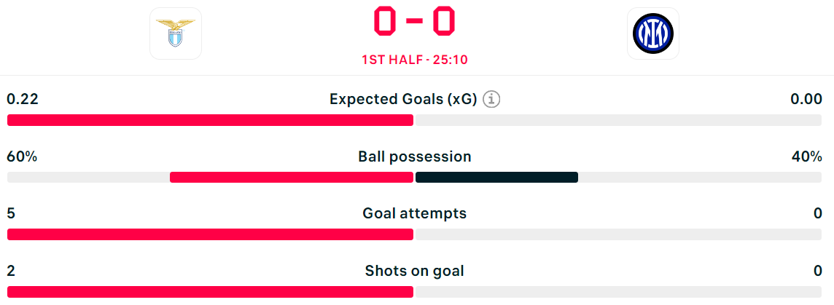834x305 pixels.
Task: Click the 40% possession value
Action: tap(808, 157)
